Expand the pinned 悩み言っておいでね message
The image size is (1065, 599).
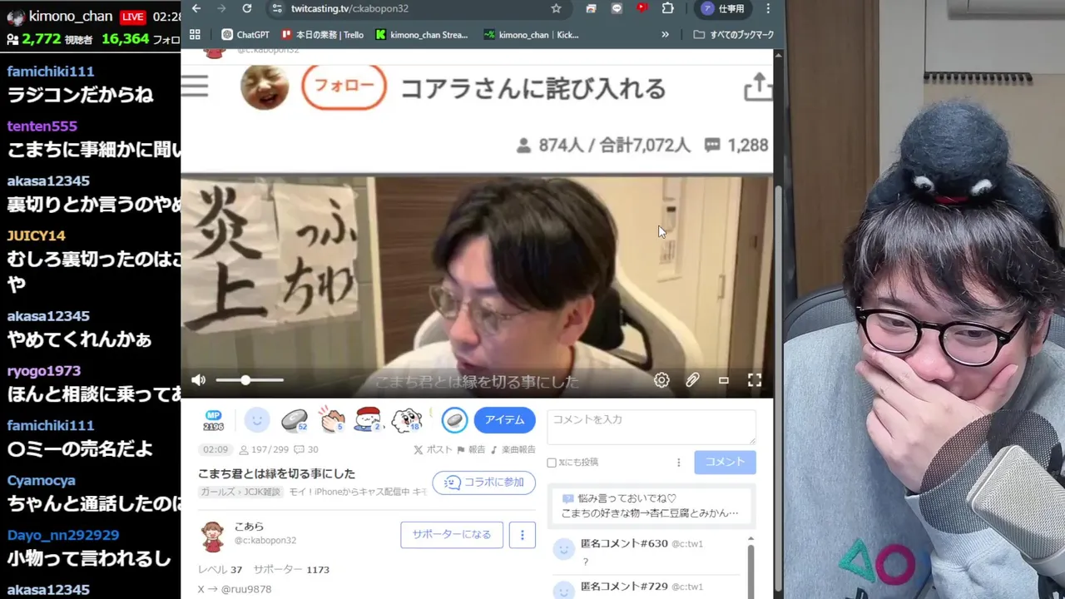click(x=651, y=506)
